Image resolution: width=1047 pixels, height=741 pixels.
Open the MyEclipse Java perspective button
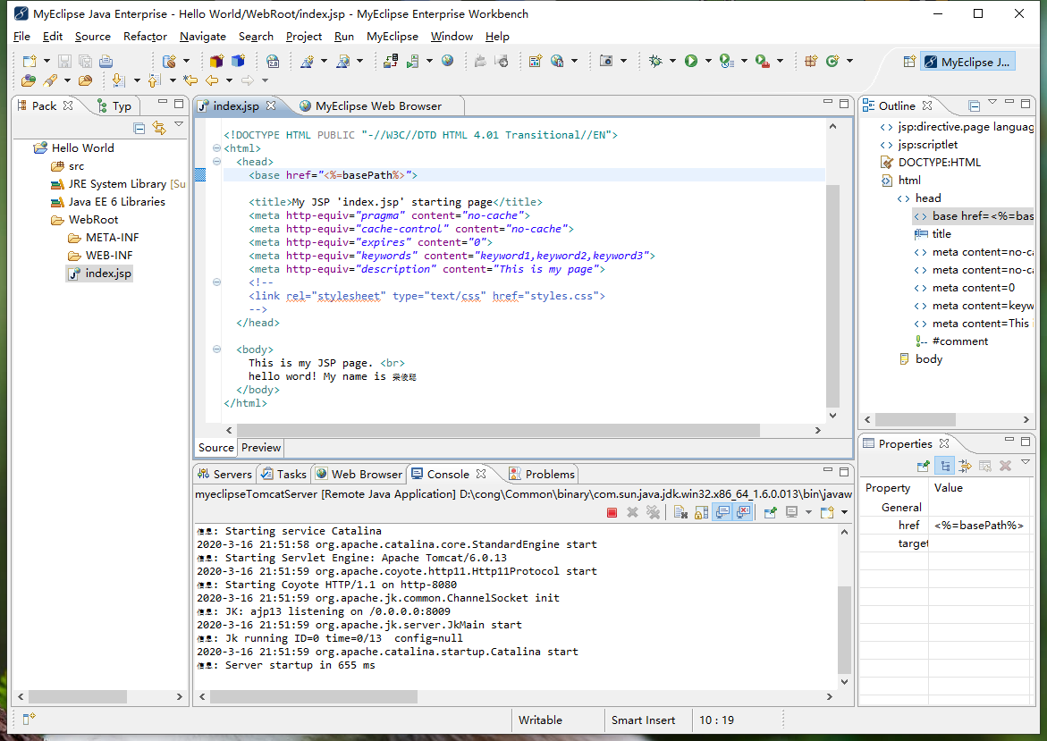click(967, 62)
